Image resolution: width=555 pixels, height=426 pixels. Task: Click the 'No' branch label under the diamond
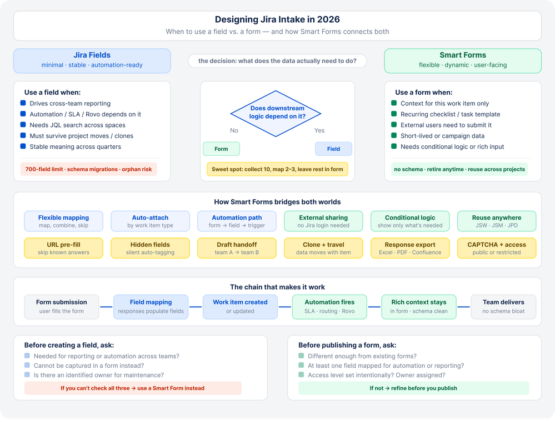click(234, 130)
